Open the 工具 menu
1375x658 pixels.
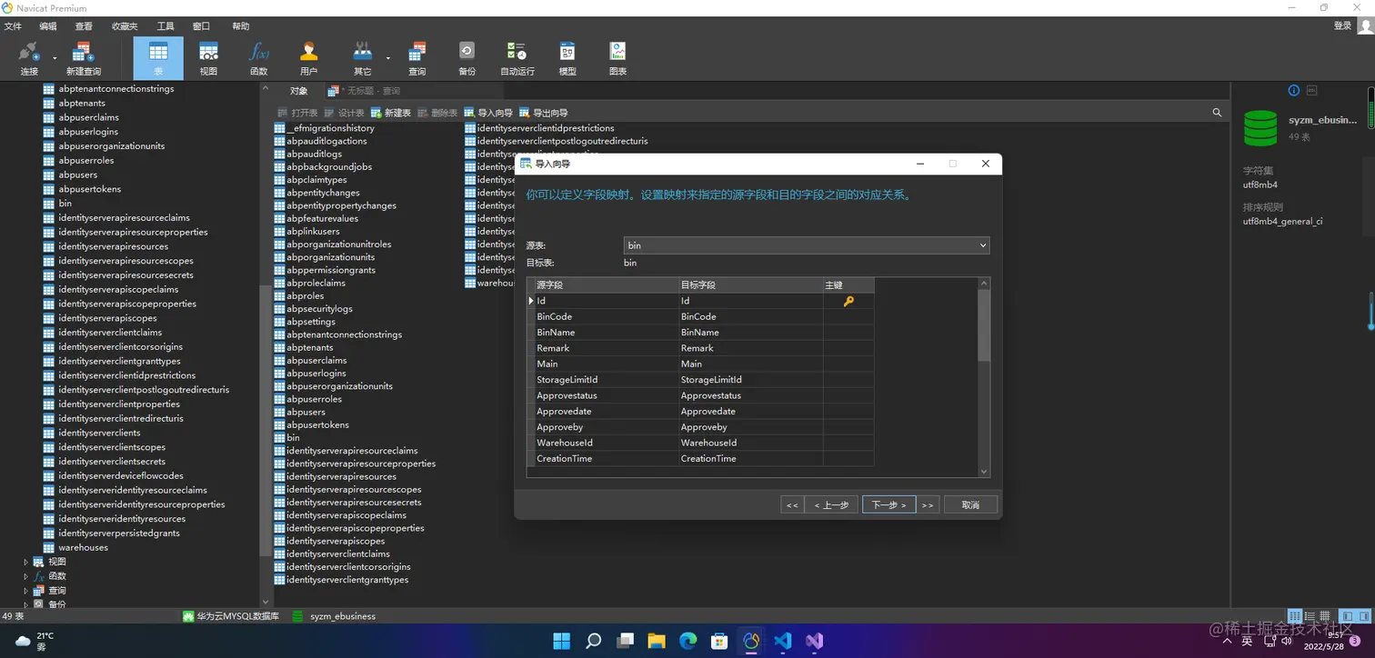pos(166,26)
